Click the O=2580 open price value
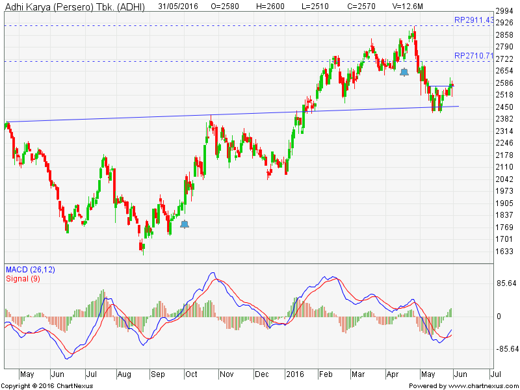Image resolution: width=520 pixels, height=390 pixels. coord(225,6)
